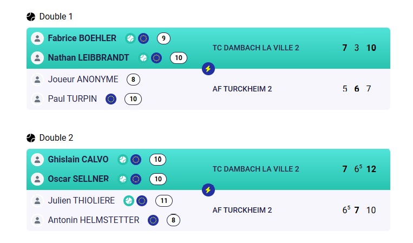This screenshot has width=413, height=243.
Task: Open AF TURCKHEIM 2 team in Double 2
Action: (x=242, y=210)
